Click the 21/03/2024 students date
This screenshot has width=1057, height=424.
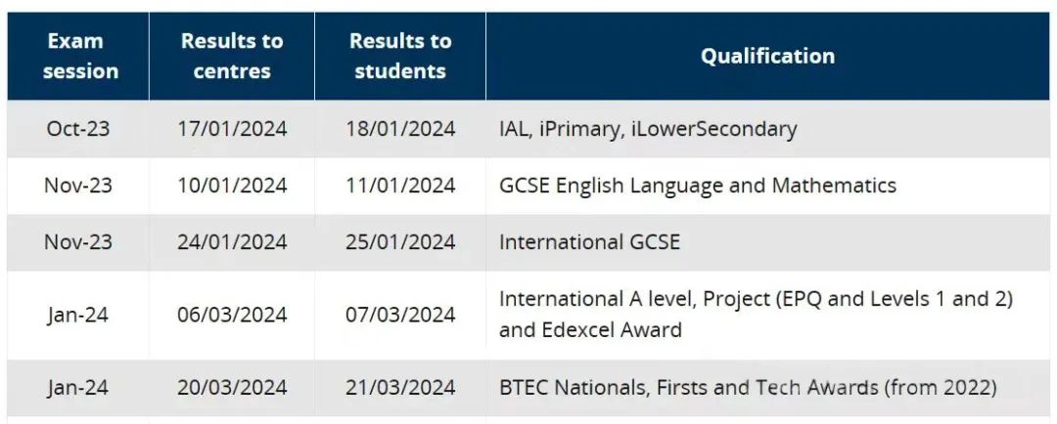coord(400,388)
